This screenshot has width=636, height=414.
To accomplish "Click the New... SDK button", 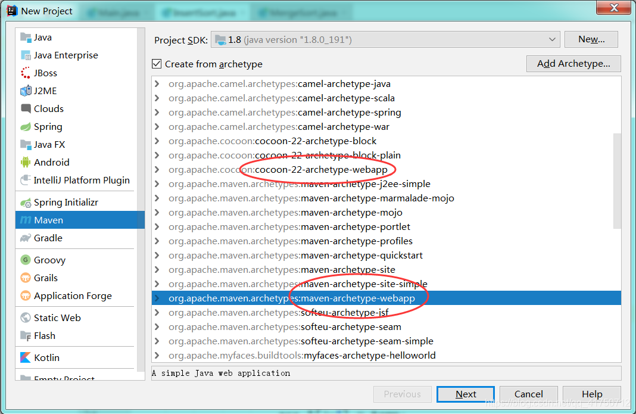I will 591,39.
